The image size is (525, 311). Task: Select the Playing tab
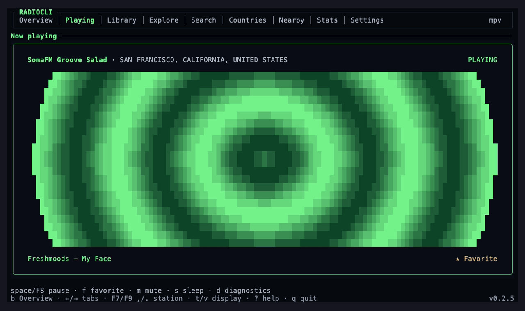(x=80, y=20)
